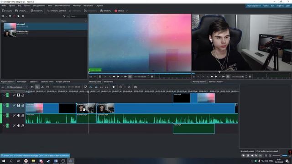292x164 pixels.
Task: Click the red Сборка (Render) button
Action: pyautogui.click(x=119, y=11)
